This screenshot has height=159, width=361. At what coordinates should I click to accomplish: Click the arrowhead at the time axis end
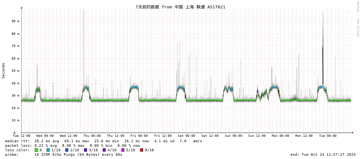pos(353,133)
